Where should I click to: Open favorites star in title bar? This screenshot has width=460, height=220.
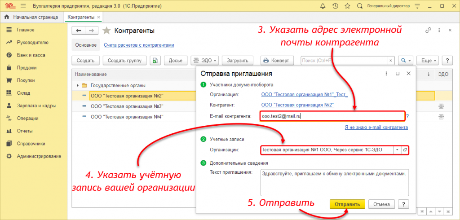(x=347, y=6)
